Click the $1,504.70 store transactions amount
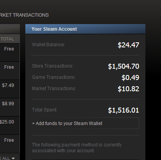The width and height of the screenshot is (161, 160). point(124,66)
